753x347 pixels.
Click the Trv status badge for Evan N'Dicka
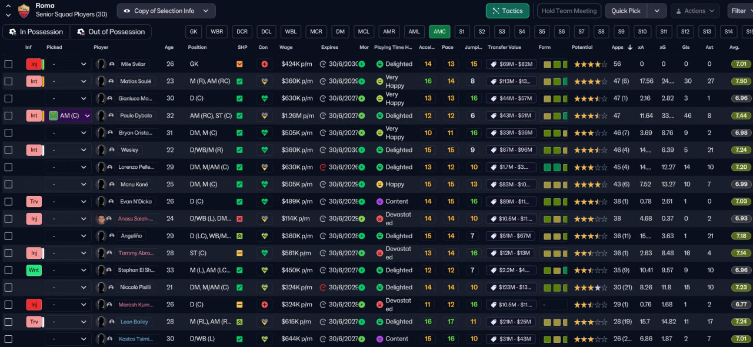(x=34, y=202)
